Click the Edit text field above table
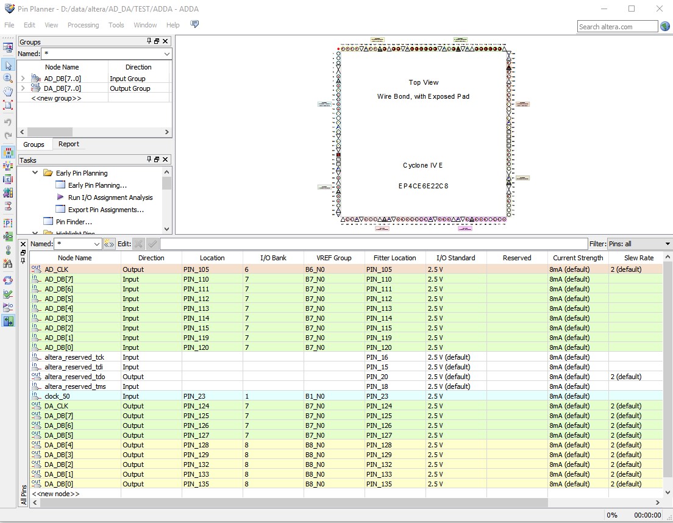Image resolution: width=673 pixels, height=523 pixels. pos(374,244)
